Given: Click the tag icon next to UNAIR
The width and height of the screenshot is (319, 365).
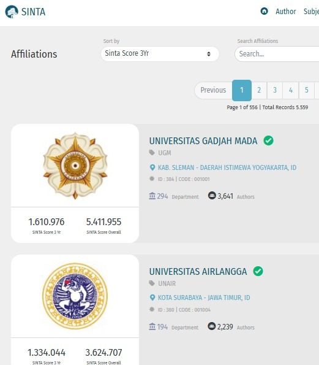Looking at the screenshot, I should click(x=152, y=283).
